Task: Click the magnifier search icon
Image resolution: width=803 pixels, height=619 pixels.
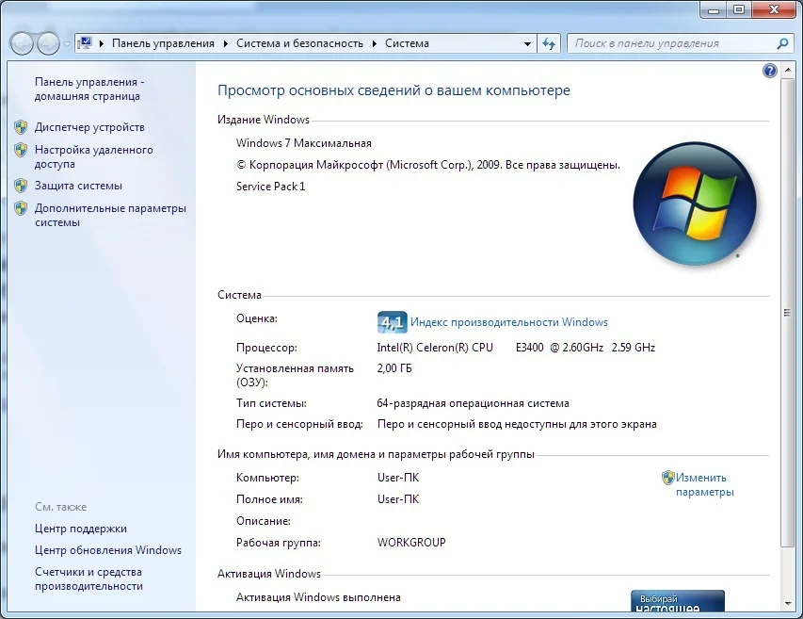Action: (x=782, y=44)
